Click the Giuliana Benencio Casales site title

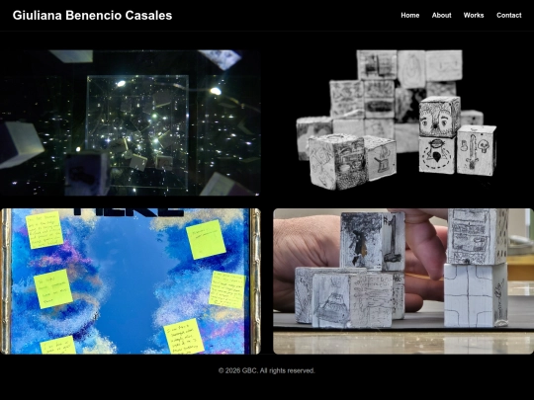coord(92,15)
